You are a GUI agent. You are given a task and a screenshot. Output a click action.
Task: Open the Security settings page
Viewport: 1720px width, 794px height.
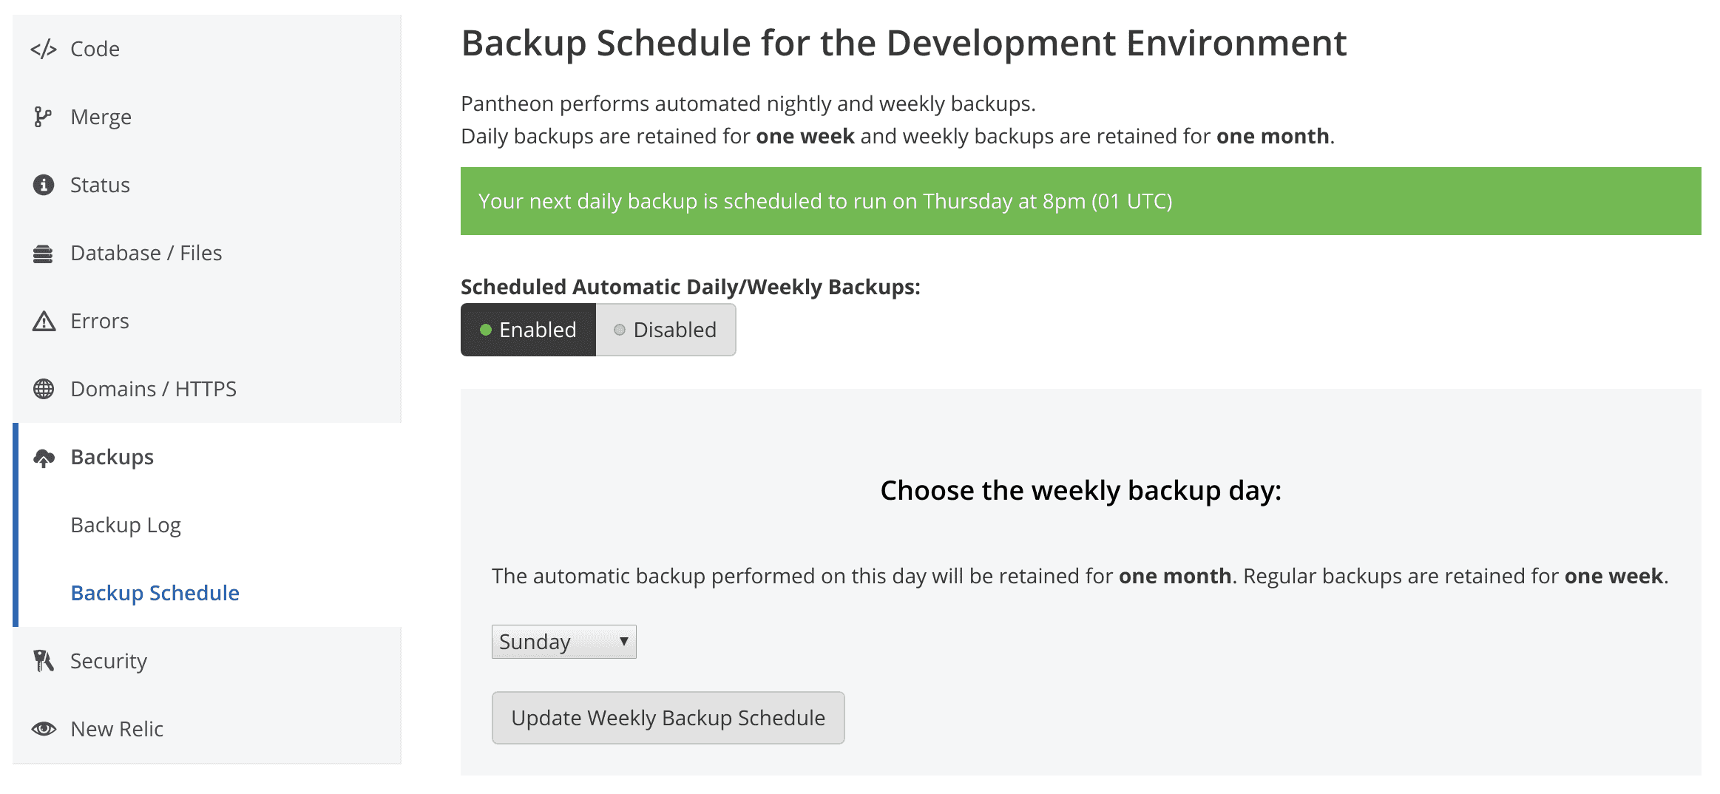pyautogui.click(x=108, y=661)
